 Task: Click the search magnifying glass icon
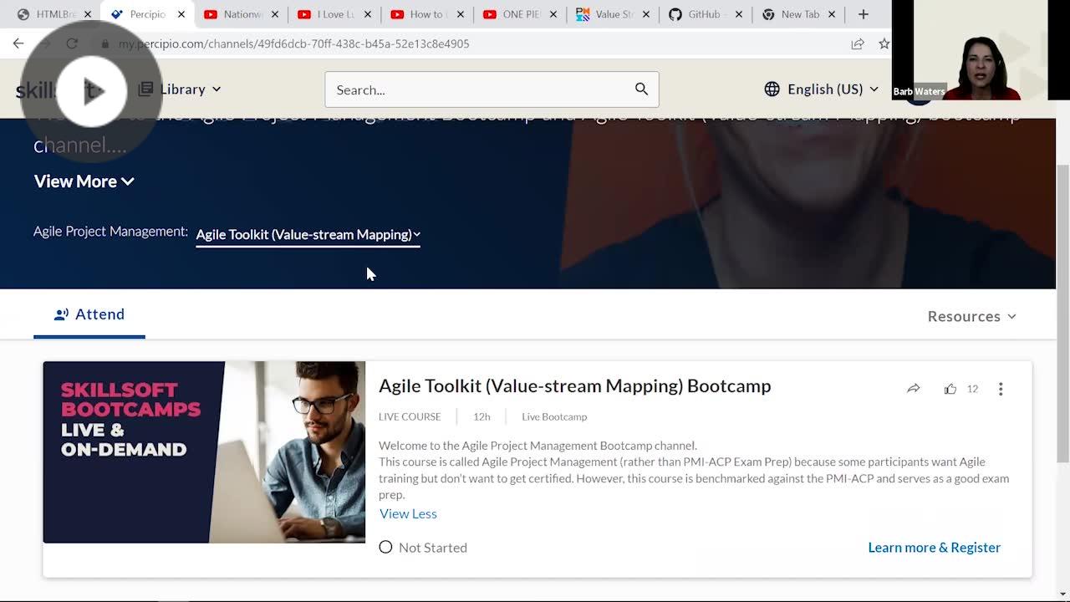point(641,89)
